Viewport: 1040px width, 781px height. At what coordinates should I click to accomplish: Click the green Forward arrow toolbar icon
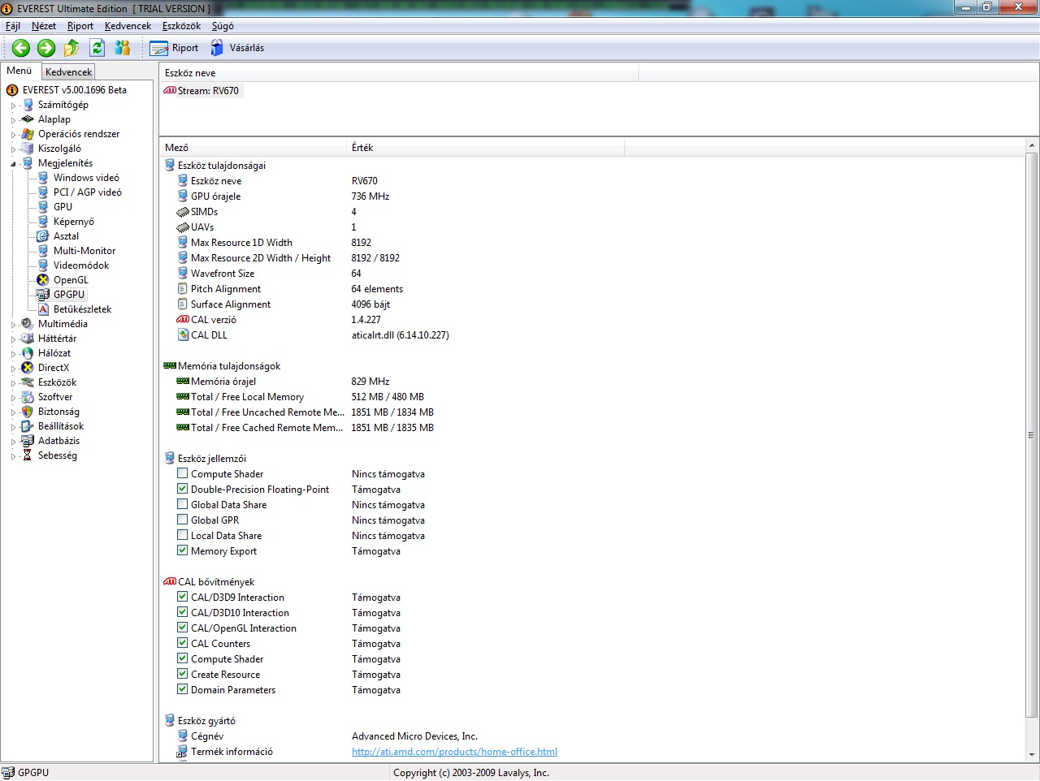coord(46,48)
